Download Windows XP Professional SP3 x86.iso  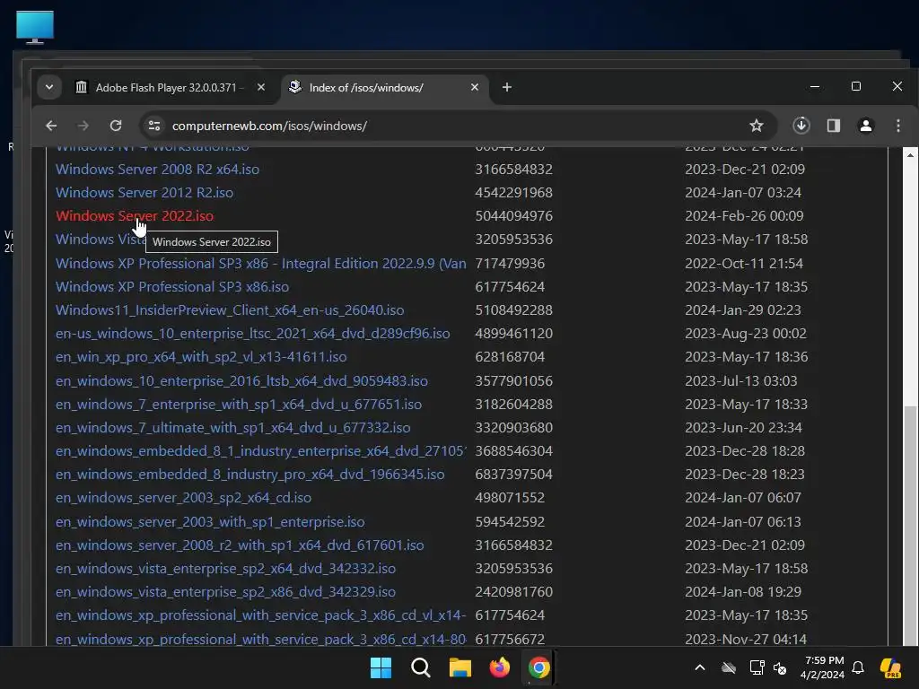tap(171, 287)
